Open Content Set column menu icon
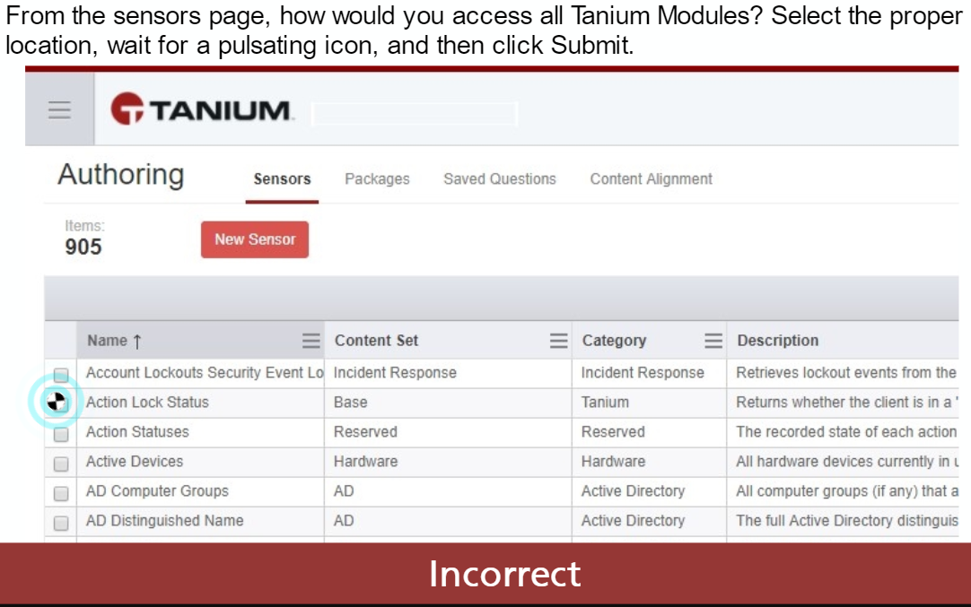This screenshot has height=607, width=971. click(558, 341)
